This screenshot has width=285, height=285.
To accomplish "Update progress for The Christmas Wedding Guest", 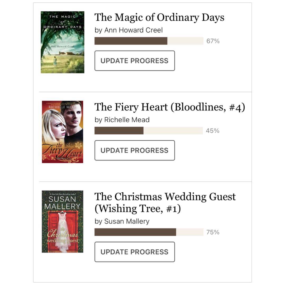I will click(x=135, y=252).
